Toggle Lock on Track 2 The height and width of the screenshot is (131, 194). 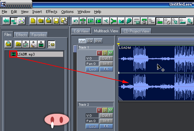[x=92, y=126]
